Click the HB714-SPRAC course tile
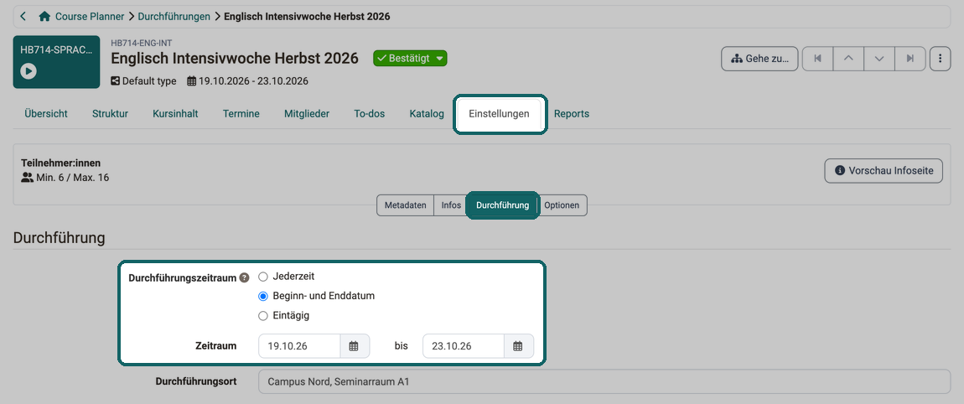Image resolution: width=964 pixels, height=404 pixels. click(x=56, y=62)
